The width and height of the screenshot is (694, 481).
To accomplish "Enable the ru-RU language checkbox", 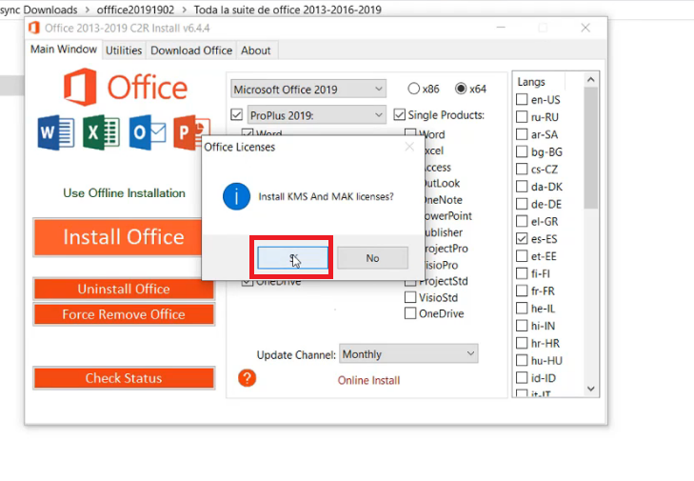I will [x=522, y=117].
